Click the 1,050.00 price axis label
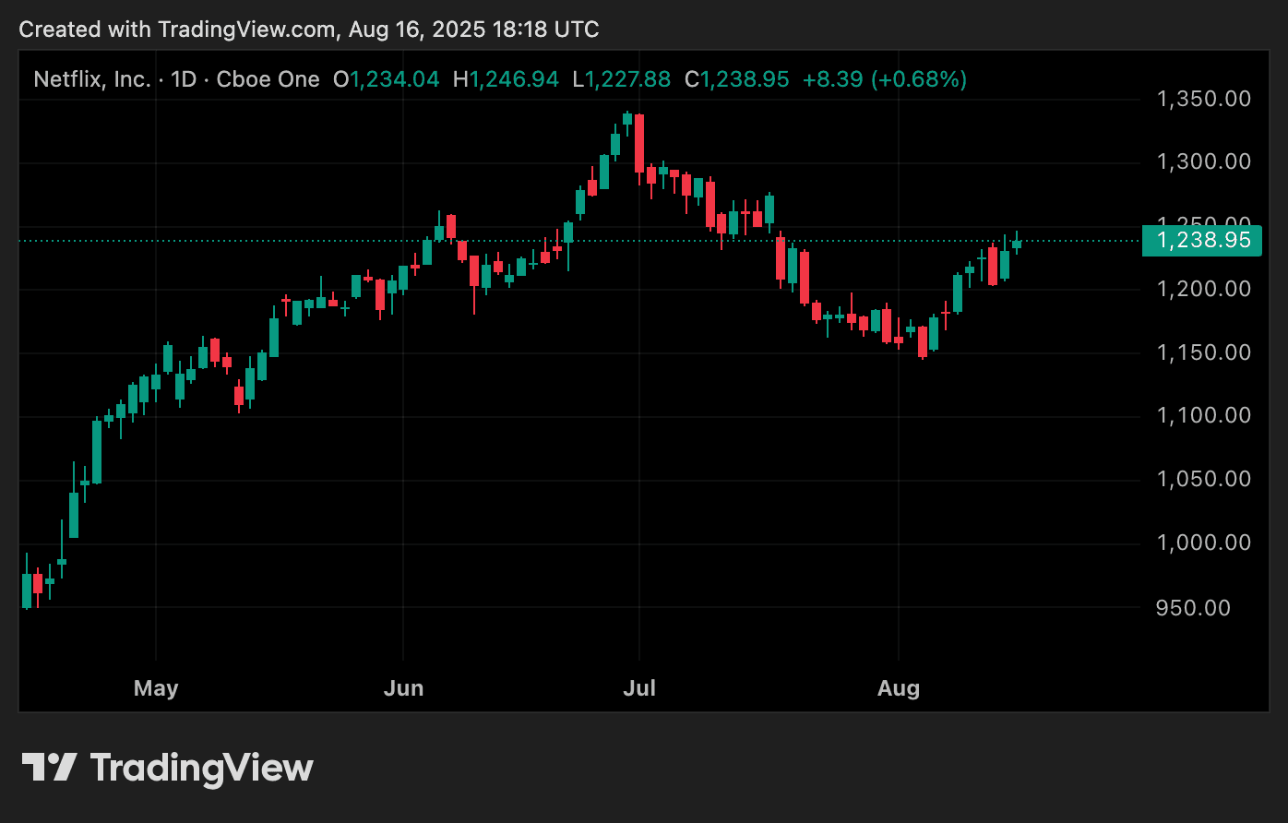The width and height of the screenshot is (1288, 823). 1204,479
